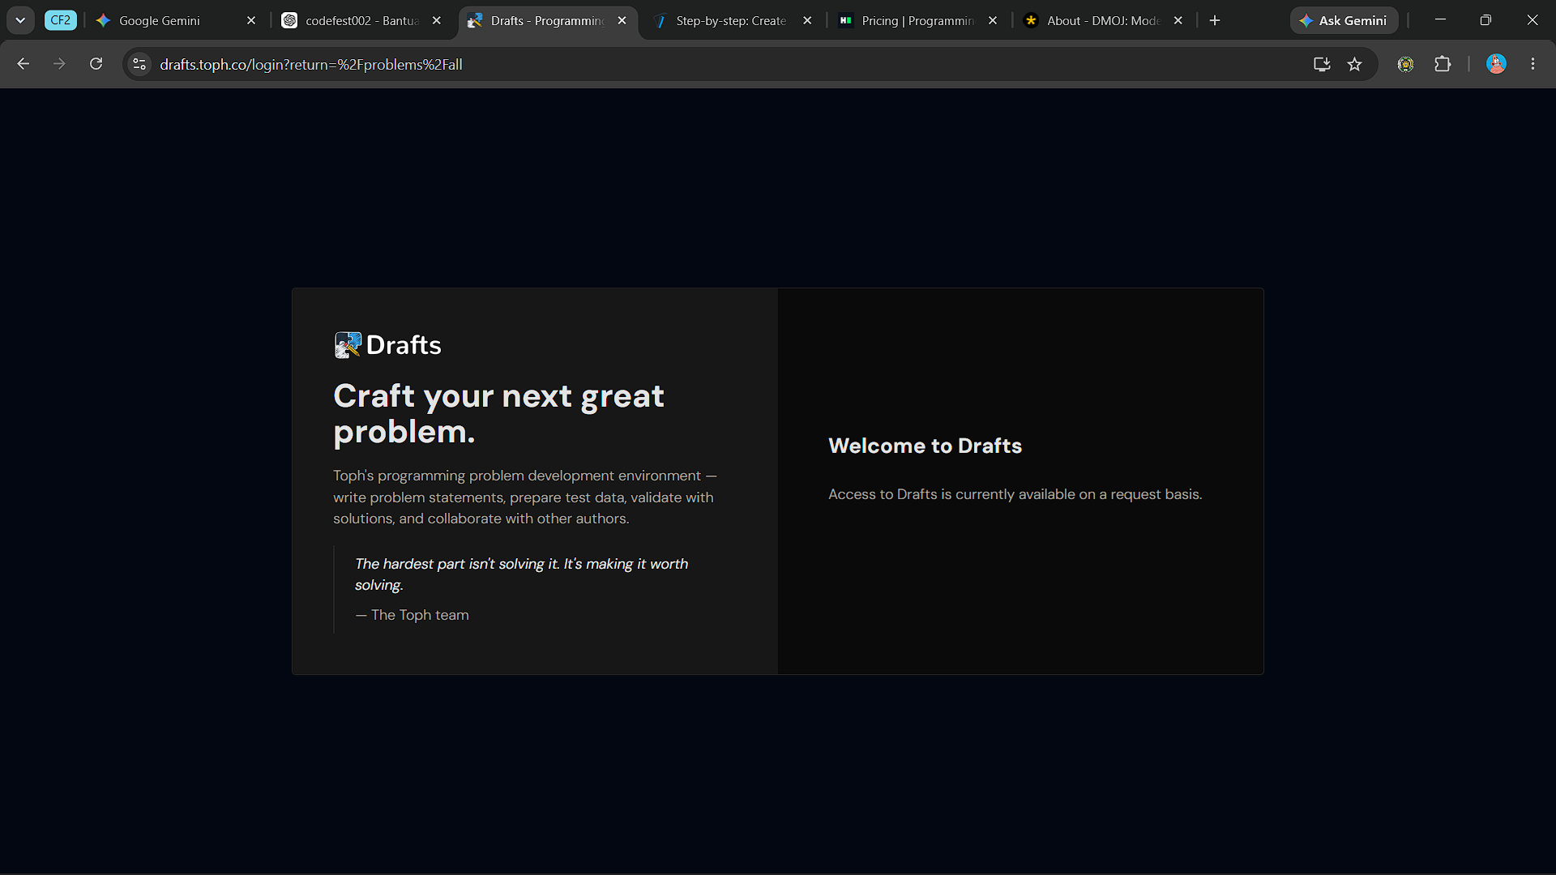Open the CF2 tab group

(61, 20)
